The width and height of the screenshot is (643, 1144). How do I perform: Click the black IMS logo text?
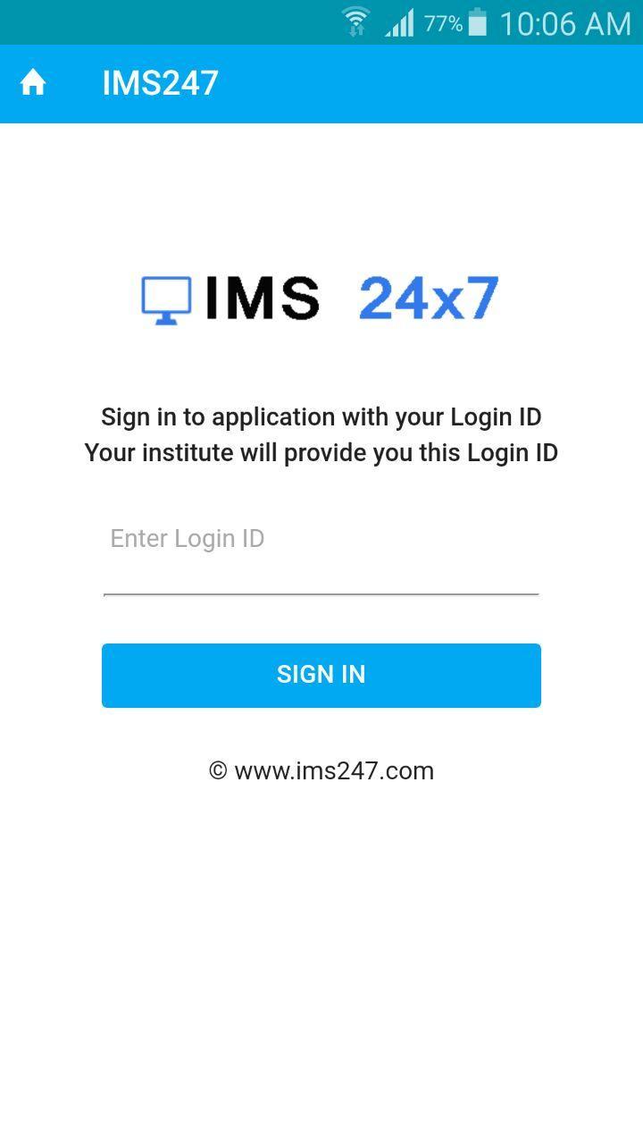point(262,299)
